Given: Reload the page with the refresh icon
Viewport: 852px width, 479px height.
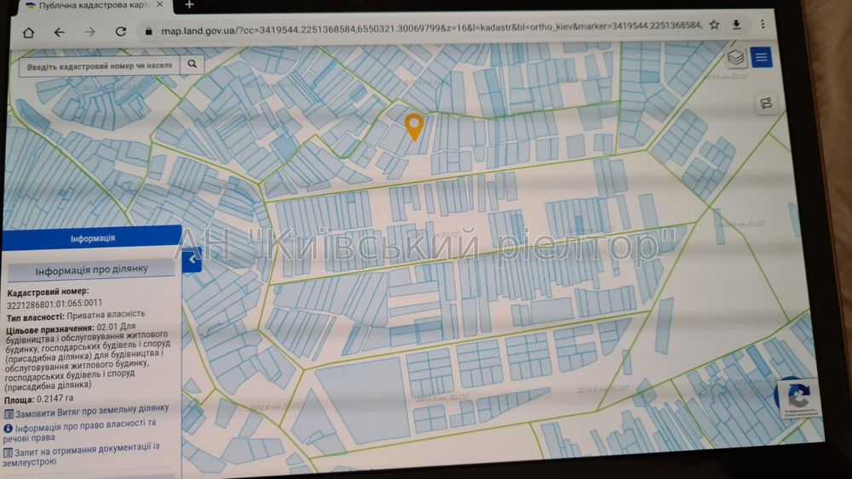Looking at the screenshot, I should pyautogui.click(x=121, y=32).
